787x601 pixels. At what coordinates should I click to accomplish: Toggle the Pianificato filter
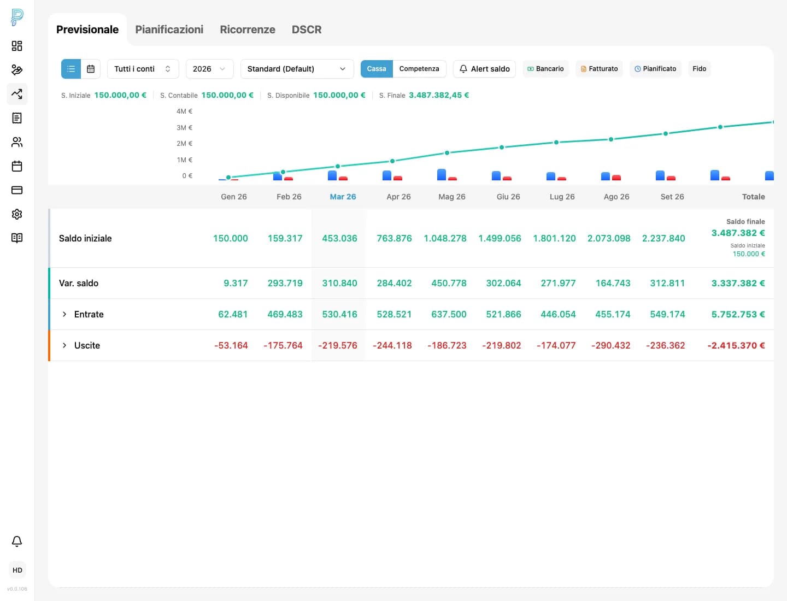[x=655, y=68]
